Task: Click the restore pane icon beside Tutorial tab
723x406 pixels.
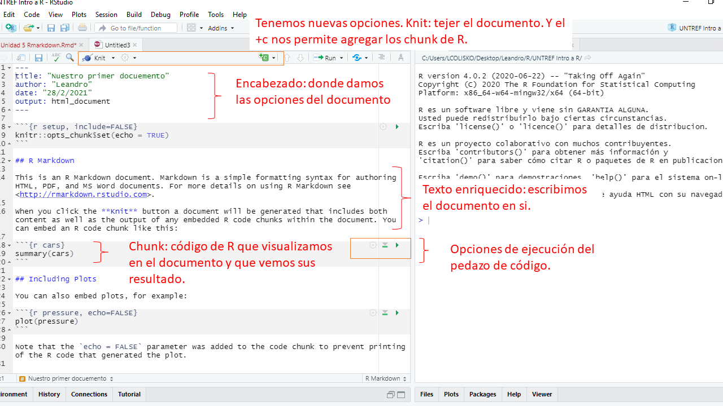Action: tap(391, 395)
